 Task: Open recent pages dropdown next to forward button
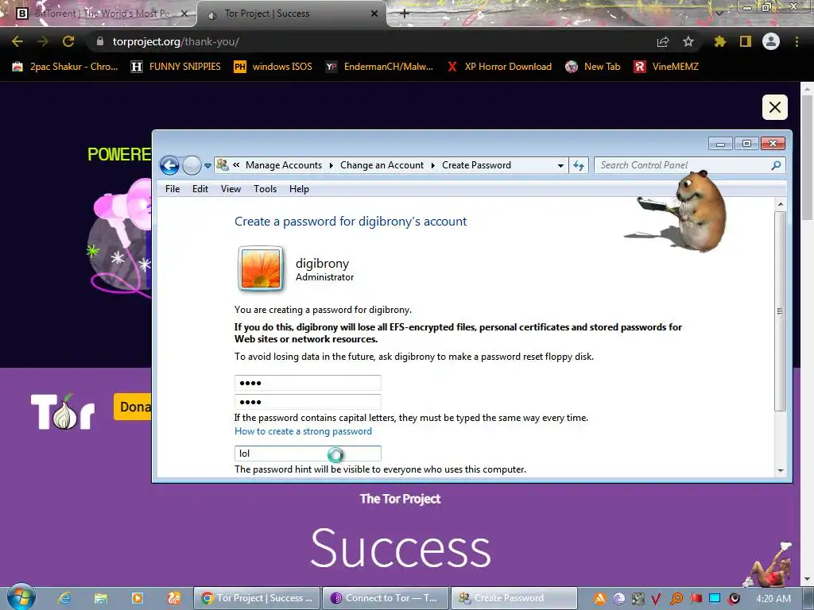point(207,166)
